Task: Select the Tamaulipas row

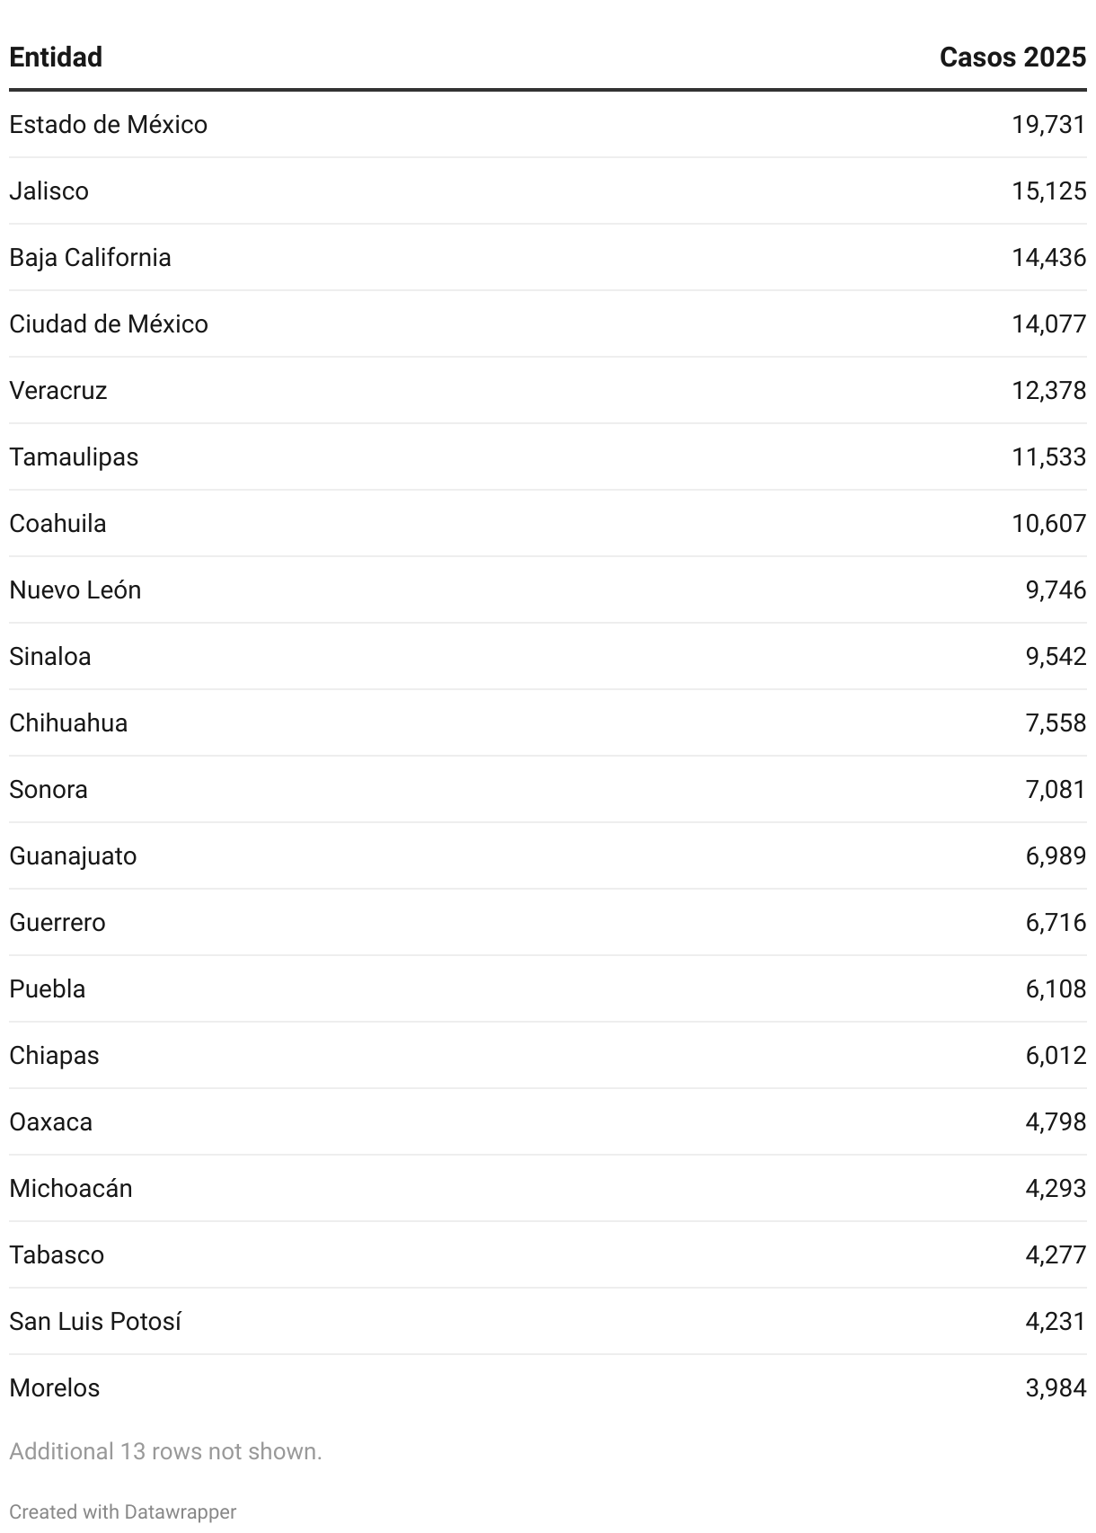Action: pos(548,457)
